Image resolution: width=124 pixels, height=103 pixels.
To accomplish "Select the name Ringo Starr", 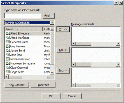I will tap(17, 72).
